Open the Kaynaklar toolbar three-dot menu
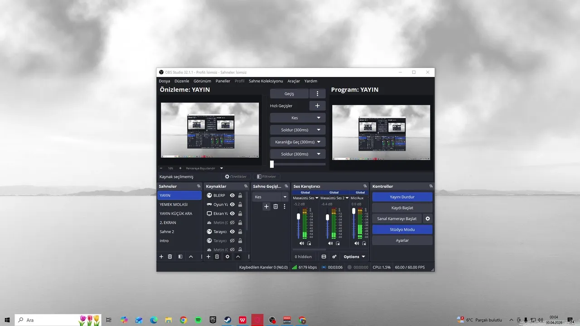The image size is (580, 326). 248,257
